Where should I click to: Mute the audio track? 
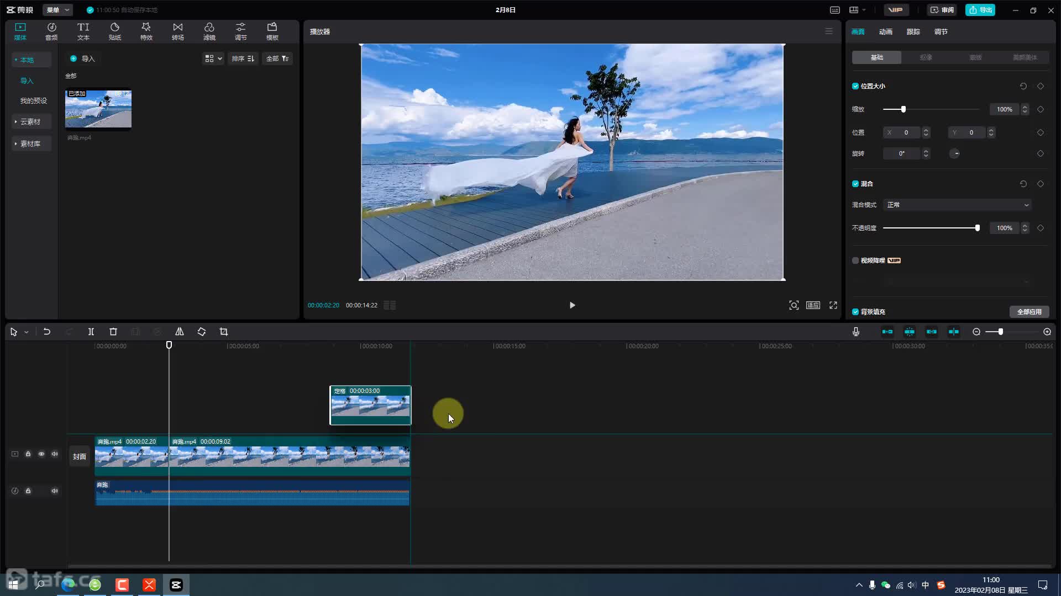point(55,491)
